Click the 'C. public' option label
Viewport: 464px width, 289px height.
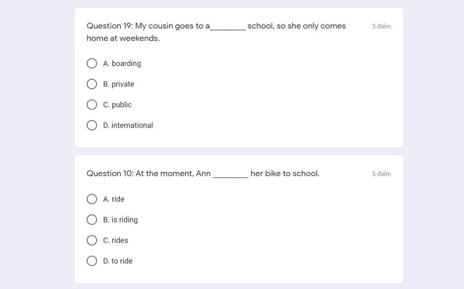(117, 105)
